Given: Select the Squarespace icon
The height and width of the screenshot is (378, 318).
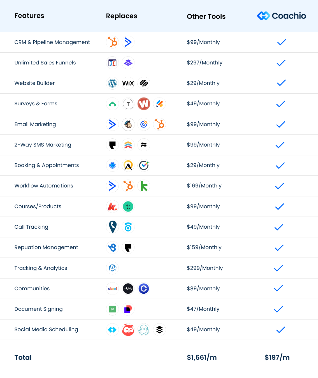Looking at the screenshot, I should pyautogui.click(x=144, y=83).
